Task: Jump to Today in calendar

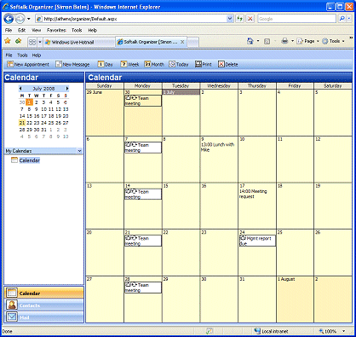Action: (179, 65)
